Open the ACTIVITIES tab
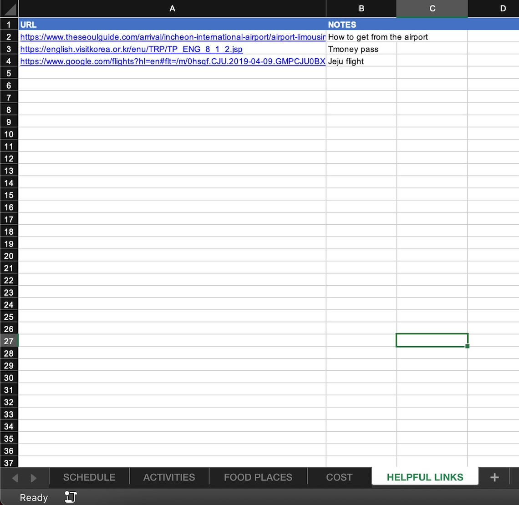519x505 pixels. (169, 477)
